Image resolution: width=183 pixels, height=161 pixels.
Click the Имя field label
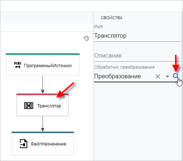(x=99, y=27)
